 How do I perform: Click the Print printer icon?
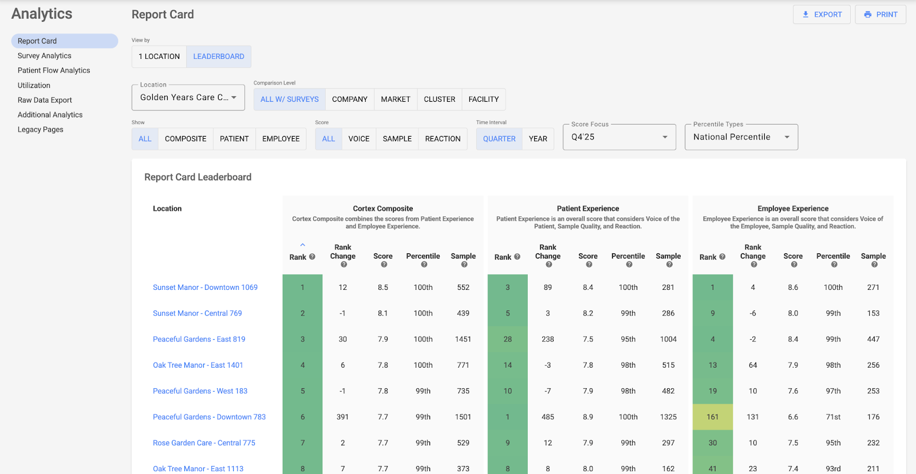[867, 15]
